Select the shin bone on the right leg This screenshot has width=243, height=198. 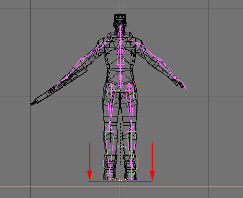pyautogui.click(x=132, y=150)
